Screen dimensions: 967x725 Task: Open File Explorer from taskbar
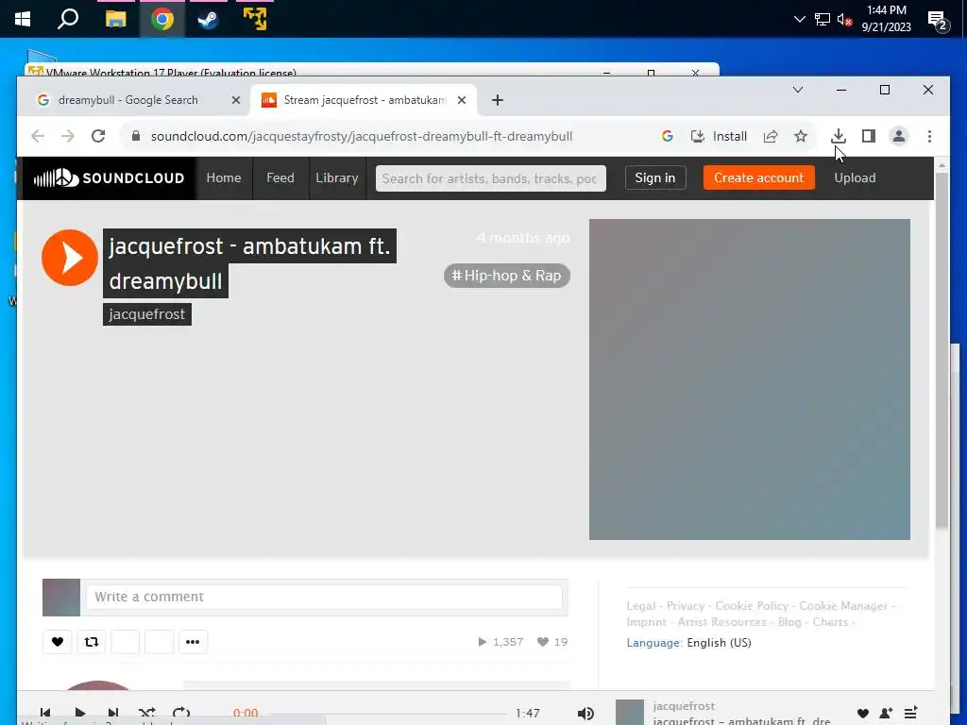point(115,19)
